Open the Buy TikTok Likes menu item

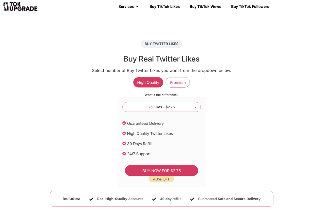point(165,7)
